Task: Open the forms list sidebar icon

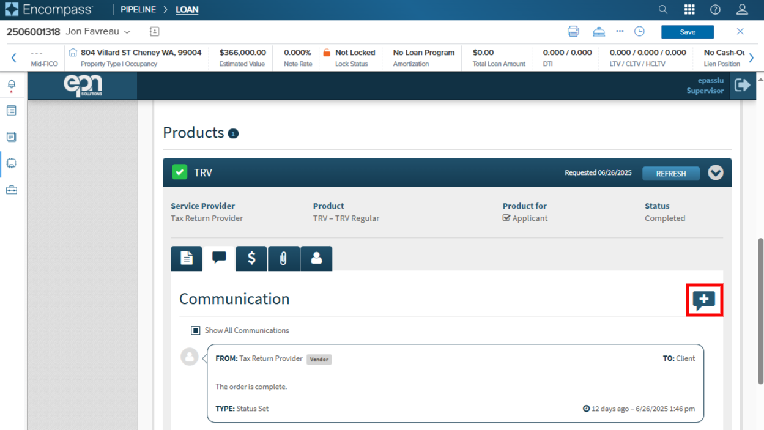Action: tap(11, 111)
